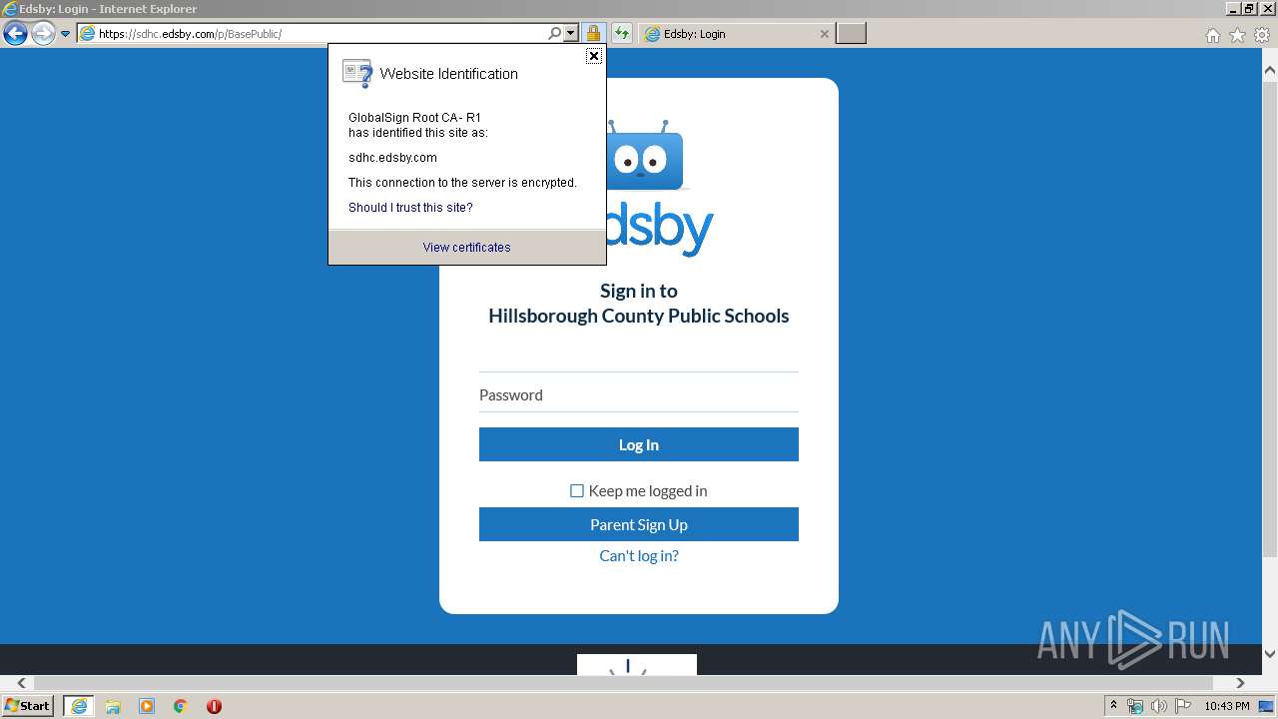Viewport: 1278px width, 719px height.
Task: Click the vertical scrollbar thumb
Action: coord(1270,320)
